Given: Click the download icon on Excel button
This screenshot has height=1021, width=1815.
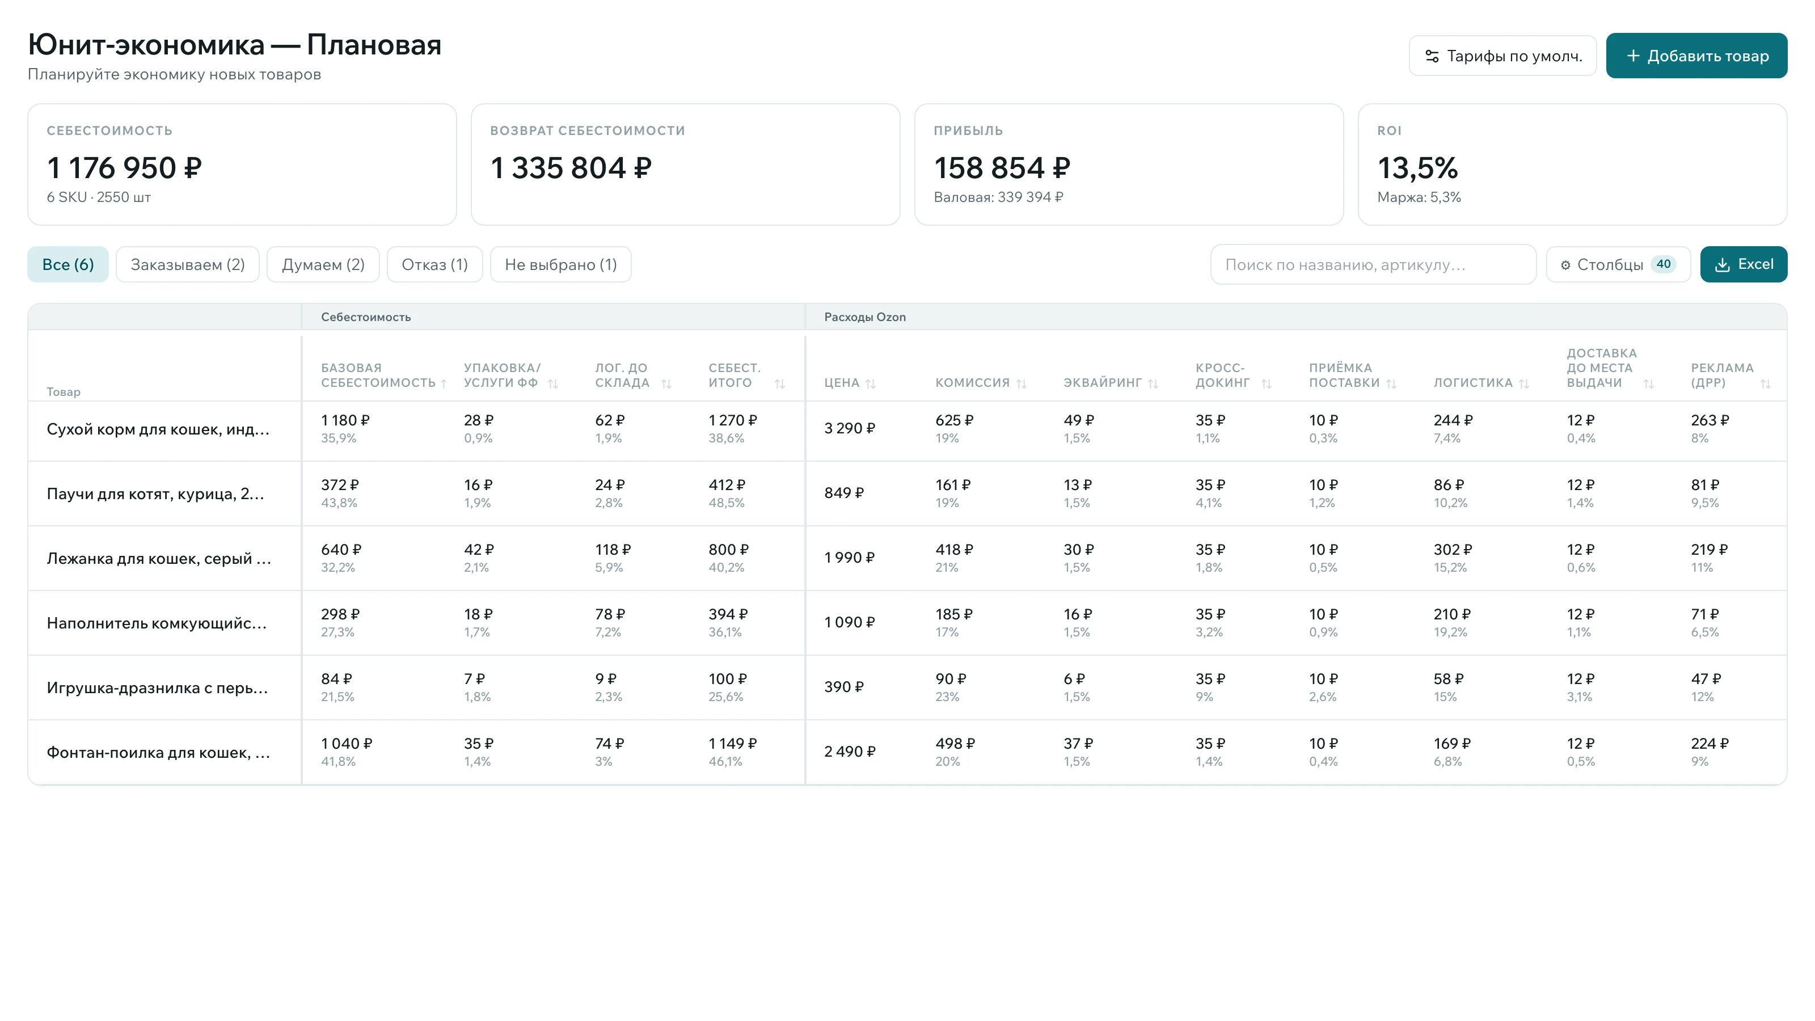Looking at the screenshot, I should click(1722, 265).
